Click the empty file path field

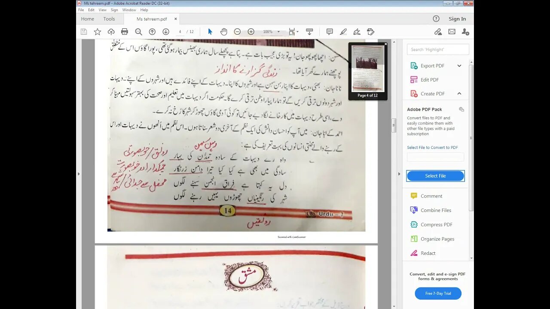point(435,157)
